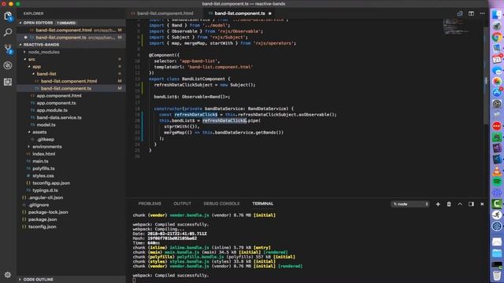Screen dimensions: 504x283
Task: Select the Terminal panel tab
Action: [x=262, y=204]
